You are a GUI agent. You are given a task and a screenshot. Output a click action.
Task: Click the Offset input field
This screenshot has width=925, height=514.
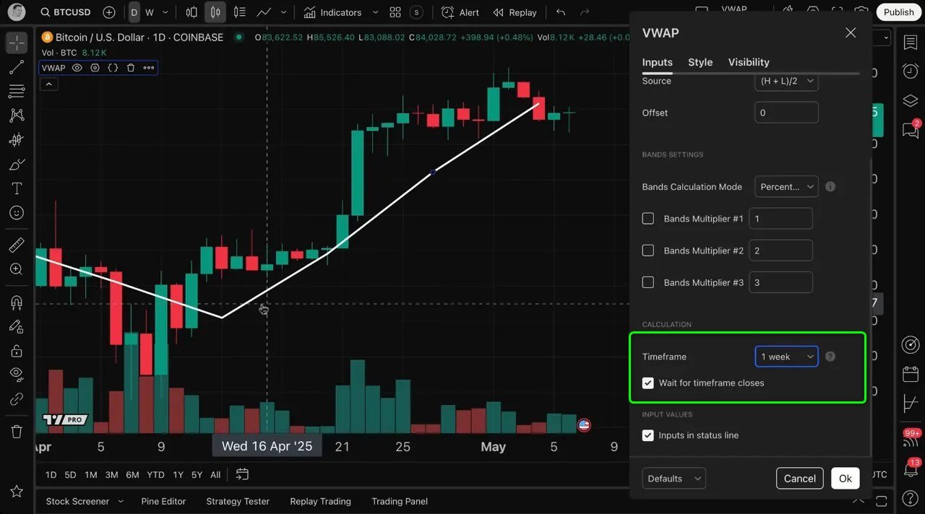786,113
